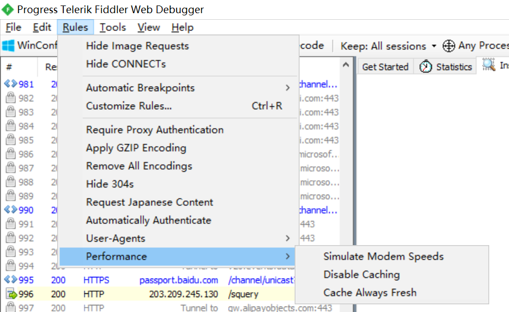Enable Apply GZIP Encoding
Screen dimensions: 509x312
[x=178, y=148]
